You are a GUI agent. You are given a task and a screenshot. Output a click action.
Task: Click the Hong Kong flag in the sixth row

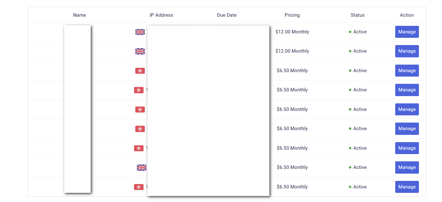coord(140,129)
